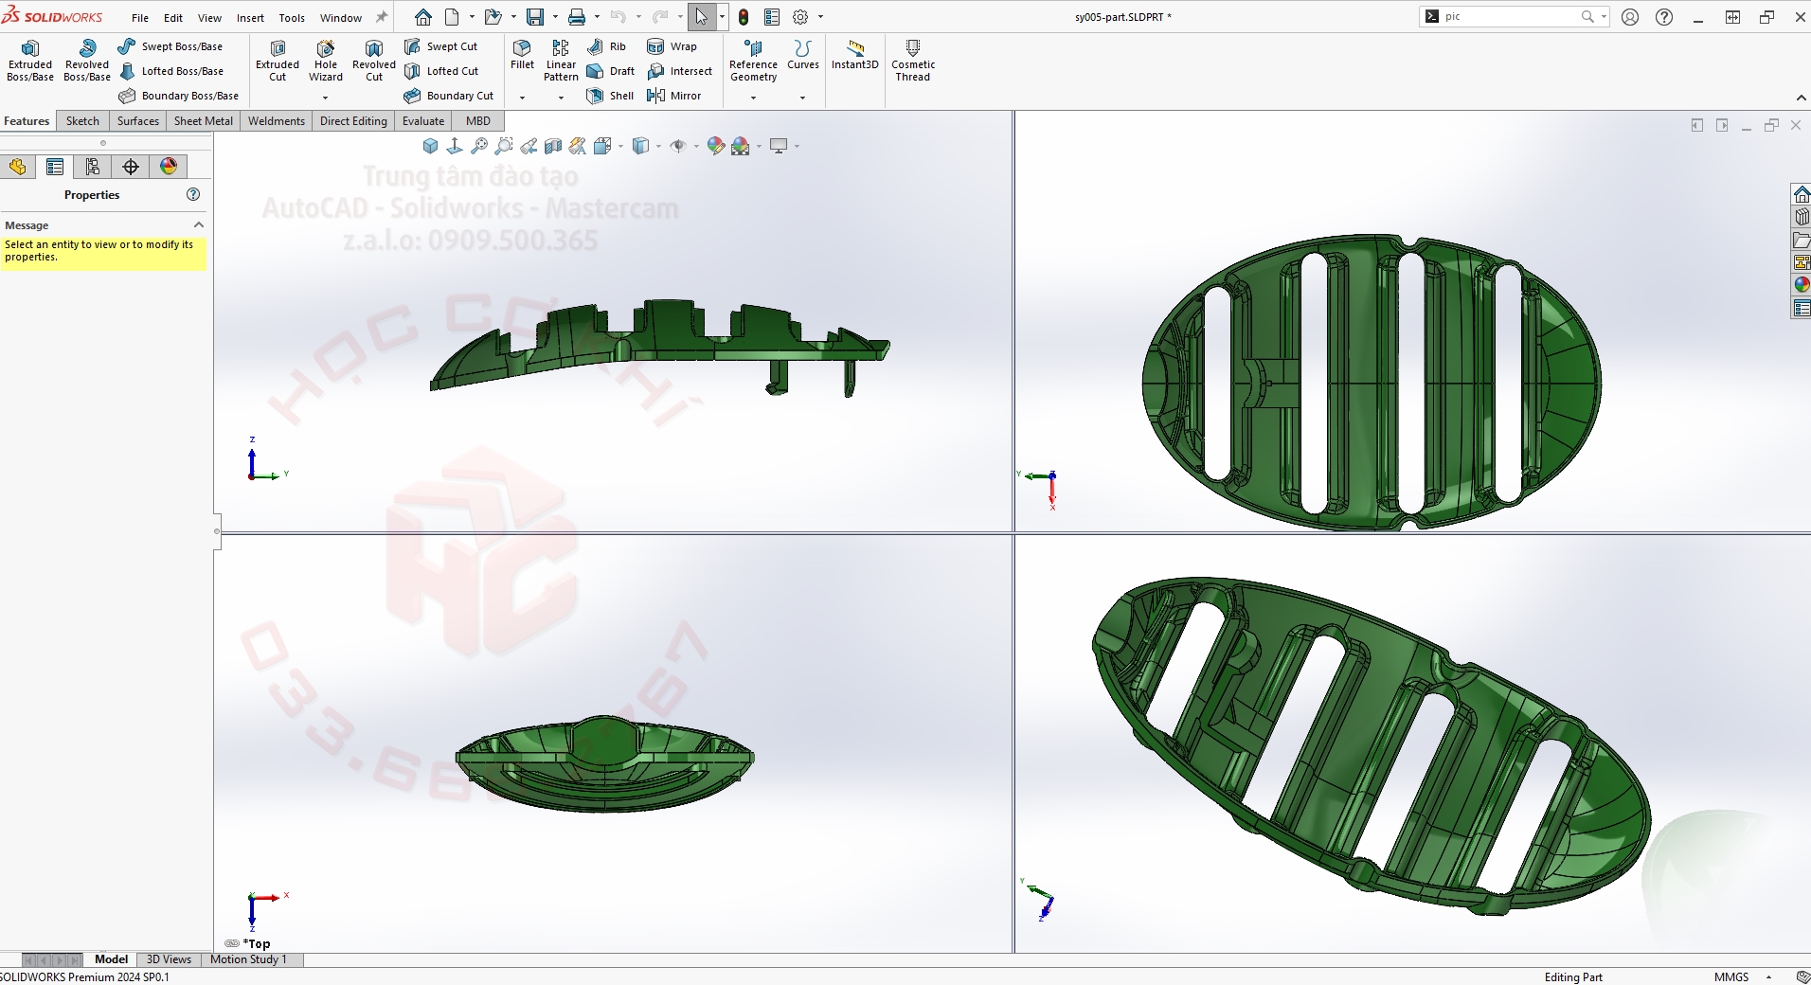1811x985 pixels.
Task: Expand the Linear Pattern dropdown arrow
Action: (x=561, y=98)
